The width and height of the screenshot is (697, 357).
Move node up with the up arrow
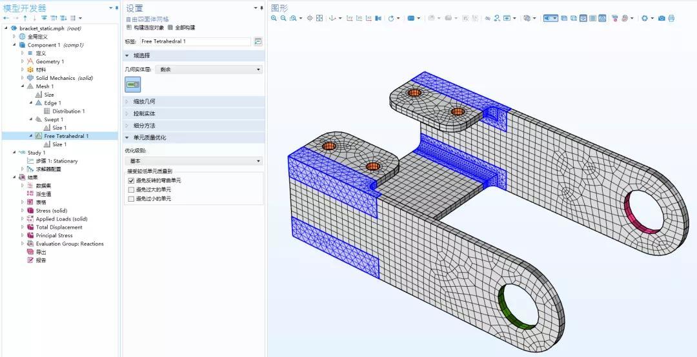[x=25, y=18]
